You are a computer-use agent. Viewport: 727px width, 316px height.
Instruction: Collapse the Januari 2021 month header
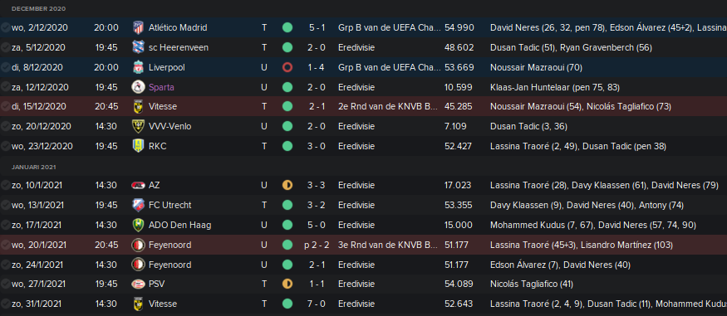click(34, 167)
